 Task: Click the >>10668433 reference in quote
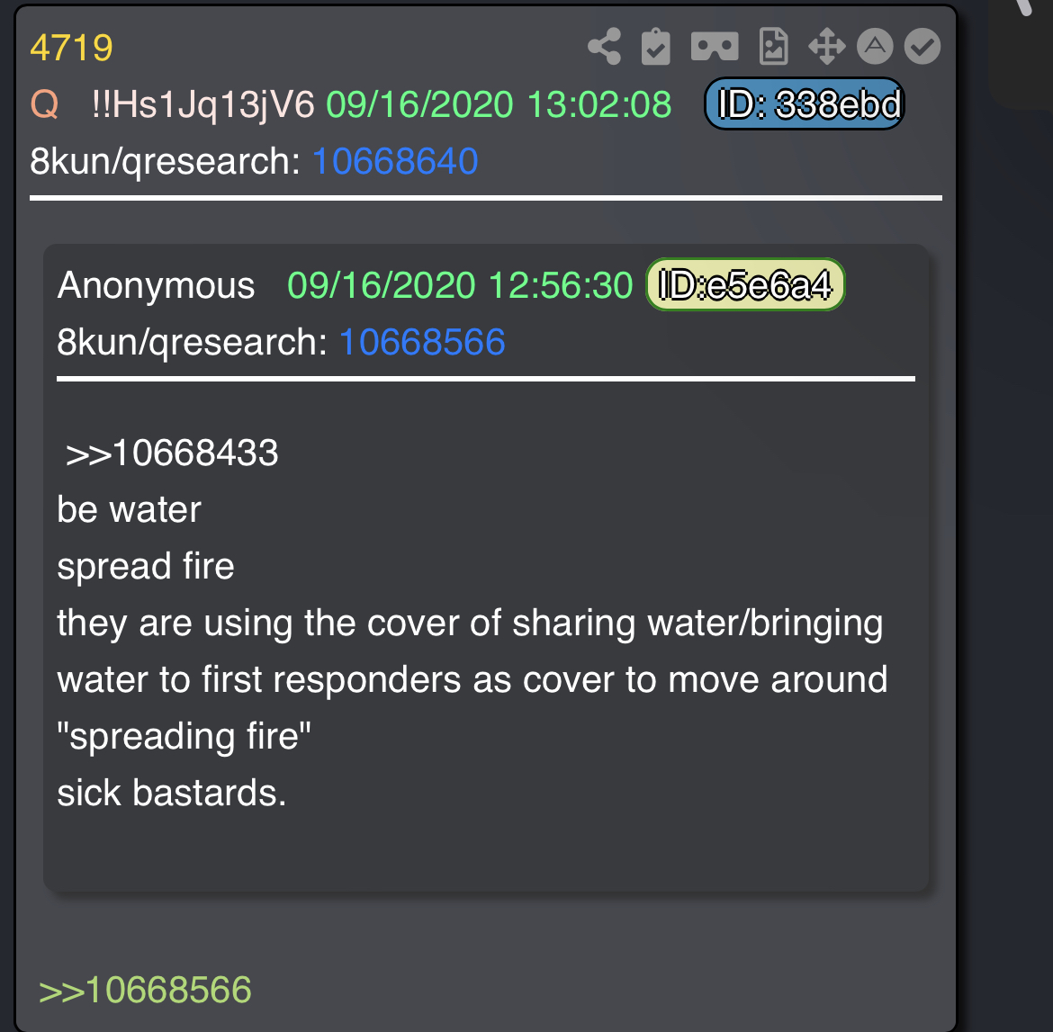[172, 453]
